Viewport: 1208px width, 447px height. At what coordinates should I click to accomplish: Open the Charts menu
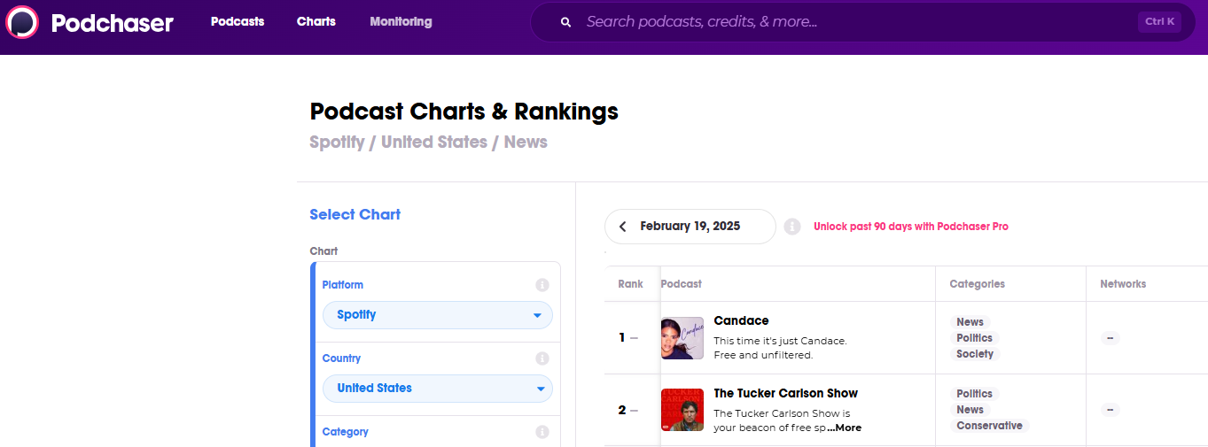pos(316,21)
